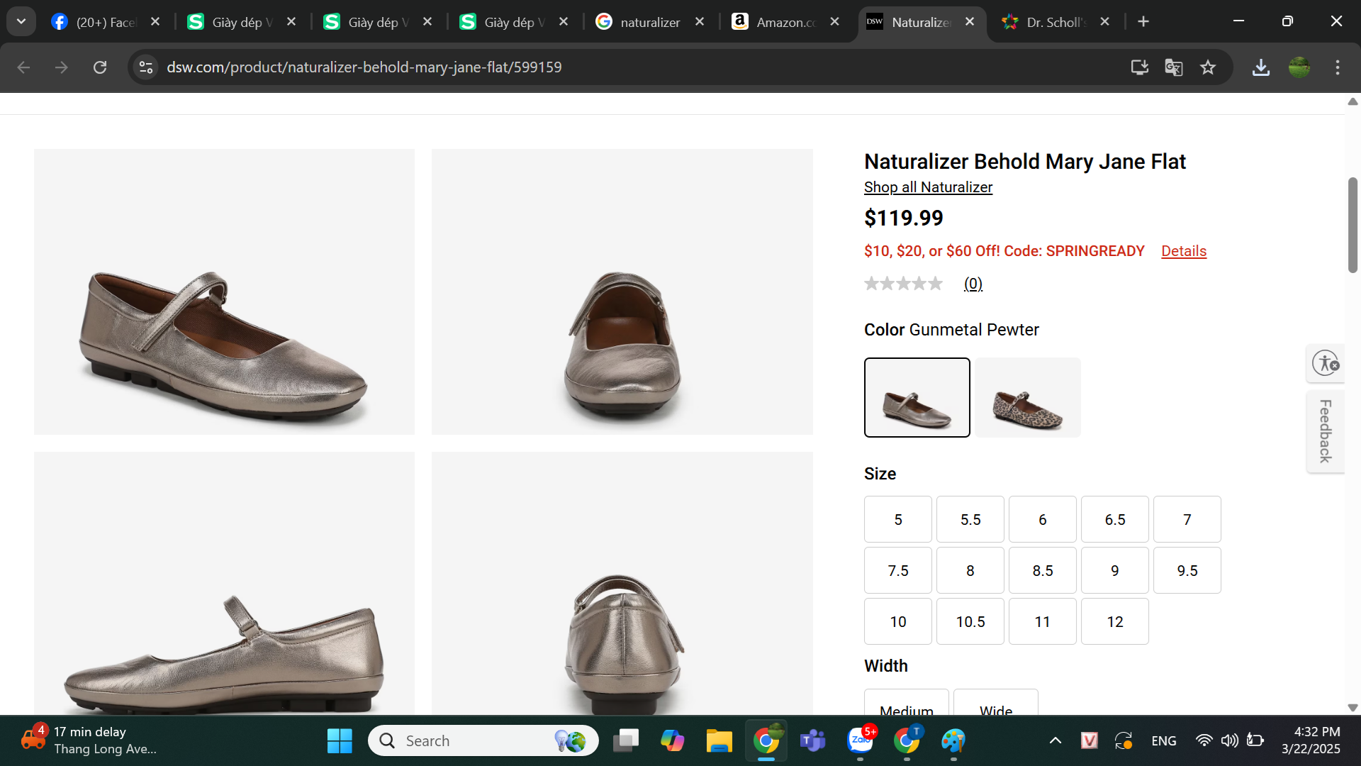Select size 7.5
The image size is (1361, 766).
tap(897, 570)
